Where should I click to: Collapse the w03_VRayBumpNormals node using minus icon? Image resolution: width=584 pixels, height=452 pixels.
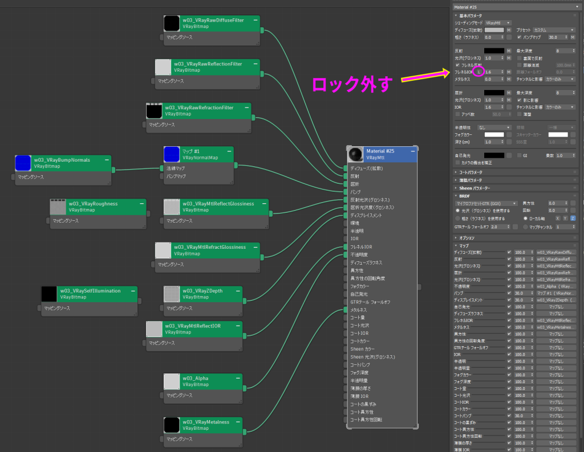pyautogui.click(x=107, y=160)
